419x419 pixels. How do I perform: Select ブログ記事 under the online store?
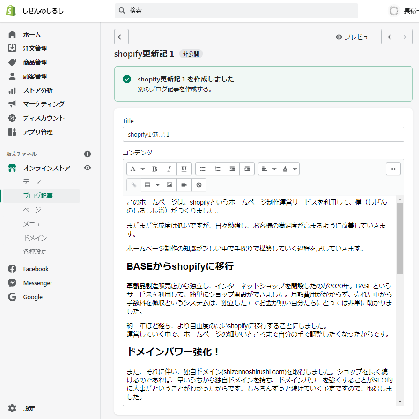pyautogui.click(x=38, y=196)
